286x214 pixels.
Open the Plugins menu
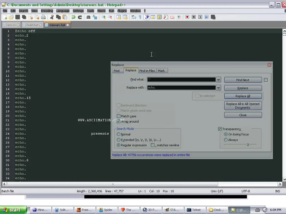pyautogui.click(x=122, y=11)
